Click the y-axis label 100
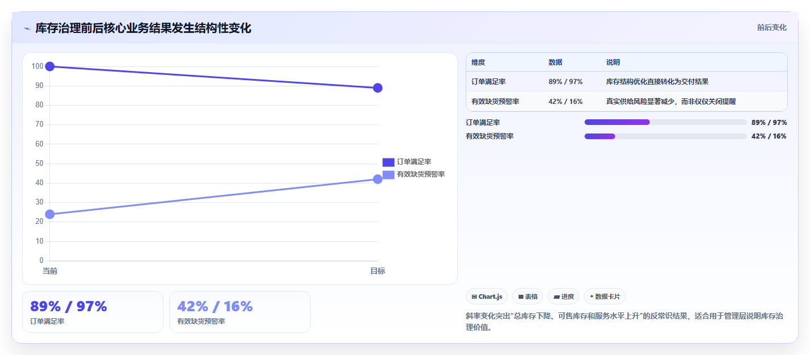The height and width of the screenshot is (355, 810). 37,66
